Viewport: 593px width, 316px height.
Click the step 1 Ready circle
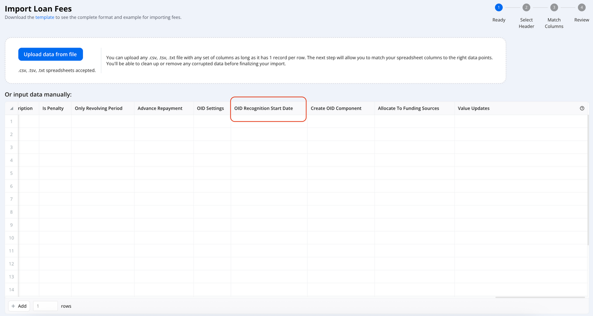tap(499, 7)
